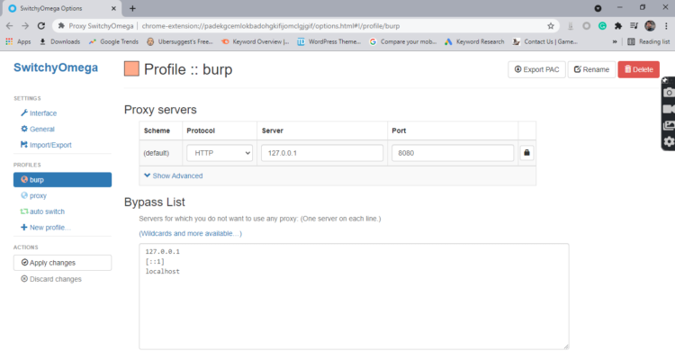Open Google Trends bookmark
Viewport: 675px width, 360px height.
113,41
